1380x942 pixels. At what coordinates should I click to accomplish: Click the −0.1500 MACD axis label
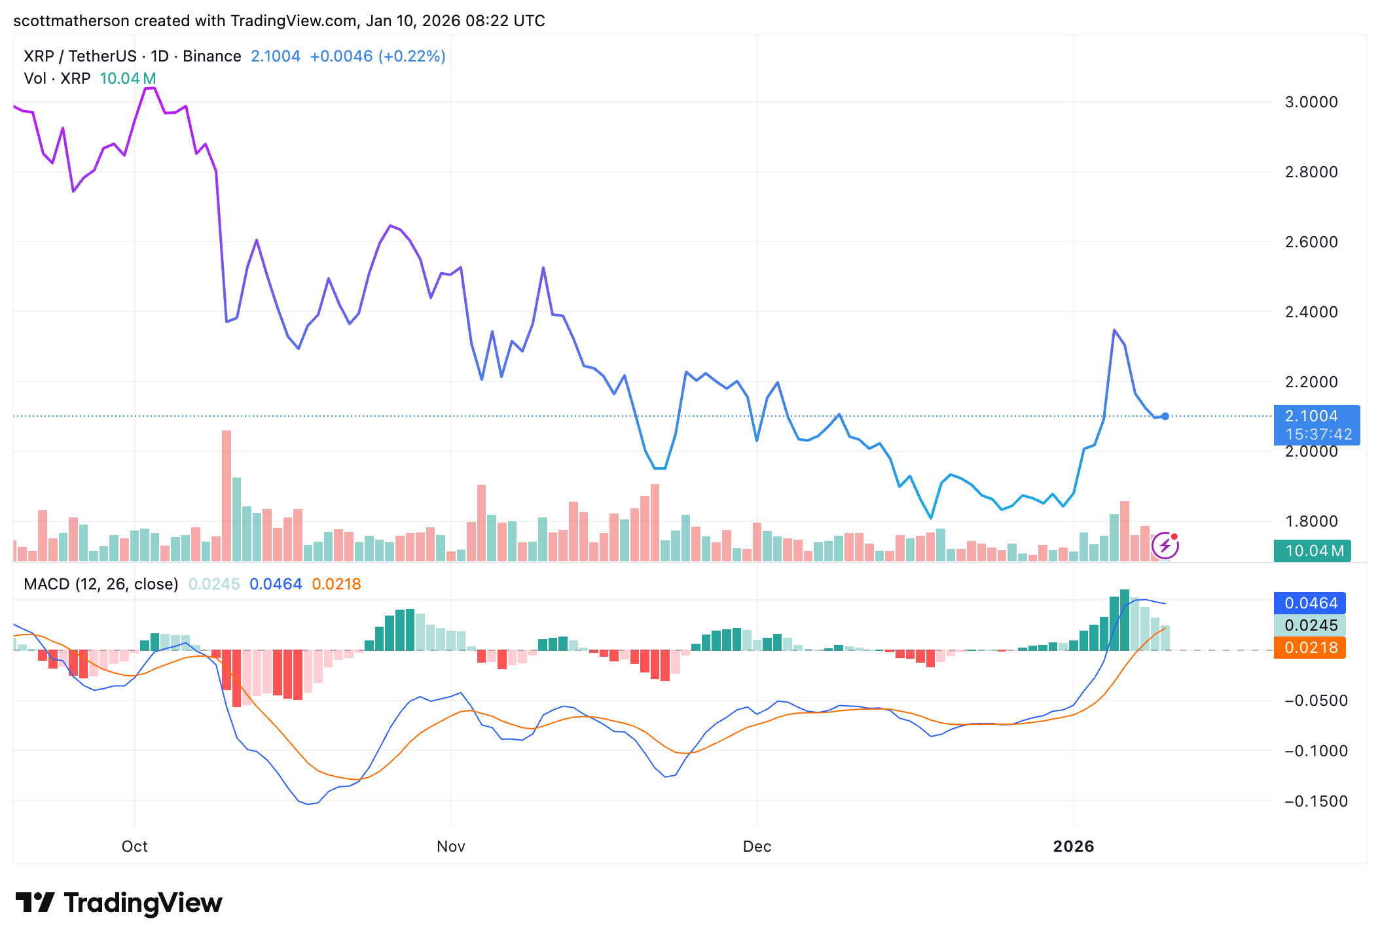(x=1316, y=801)
